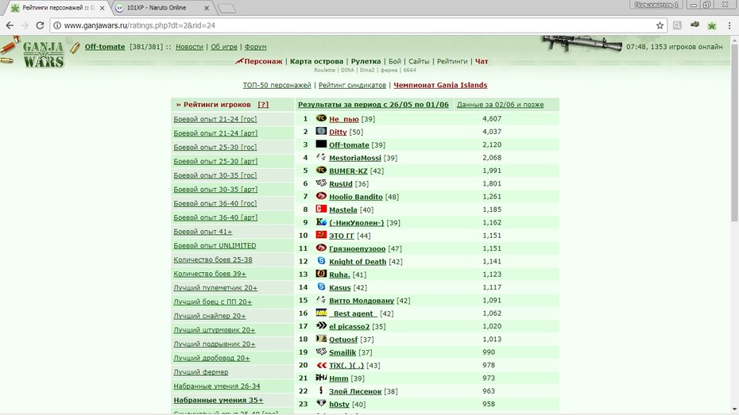
Task: Show Данные за 02/06 и позже
Action: 500,105
